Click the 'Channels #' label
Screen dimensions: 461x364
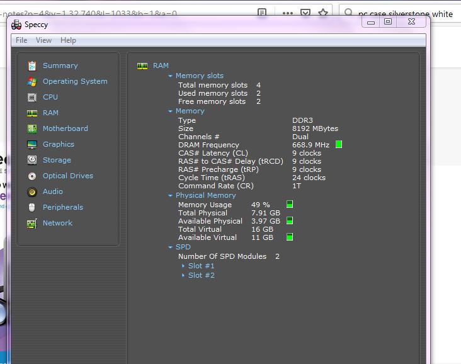tap(199, 137)
